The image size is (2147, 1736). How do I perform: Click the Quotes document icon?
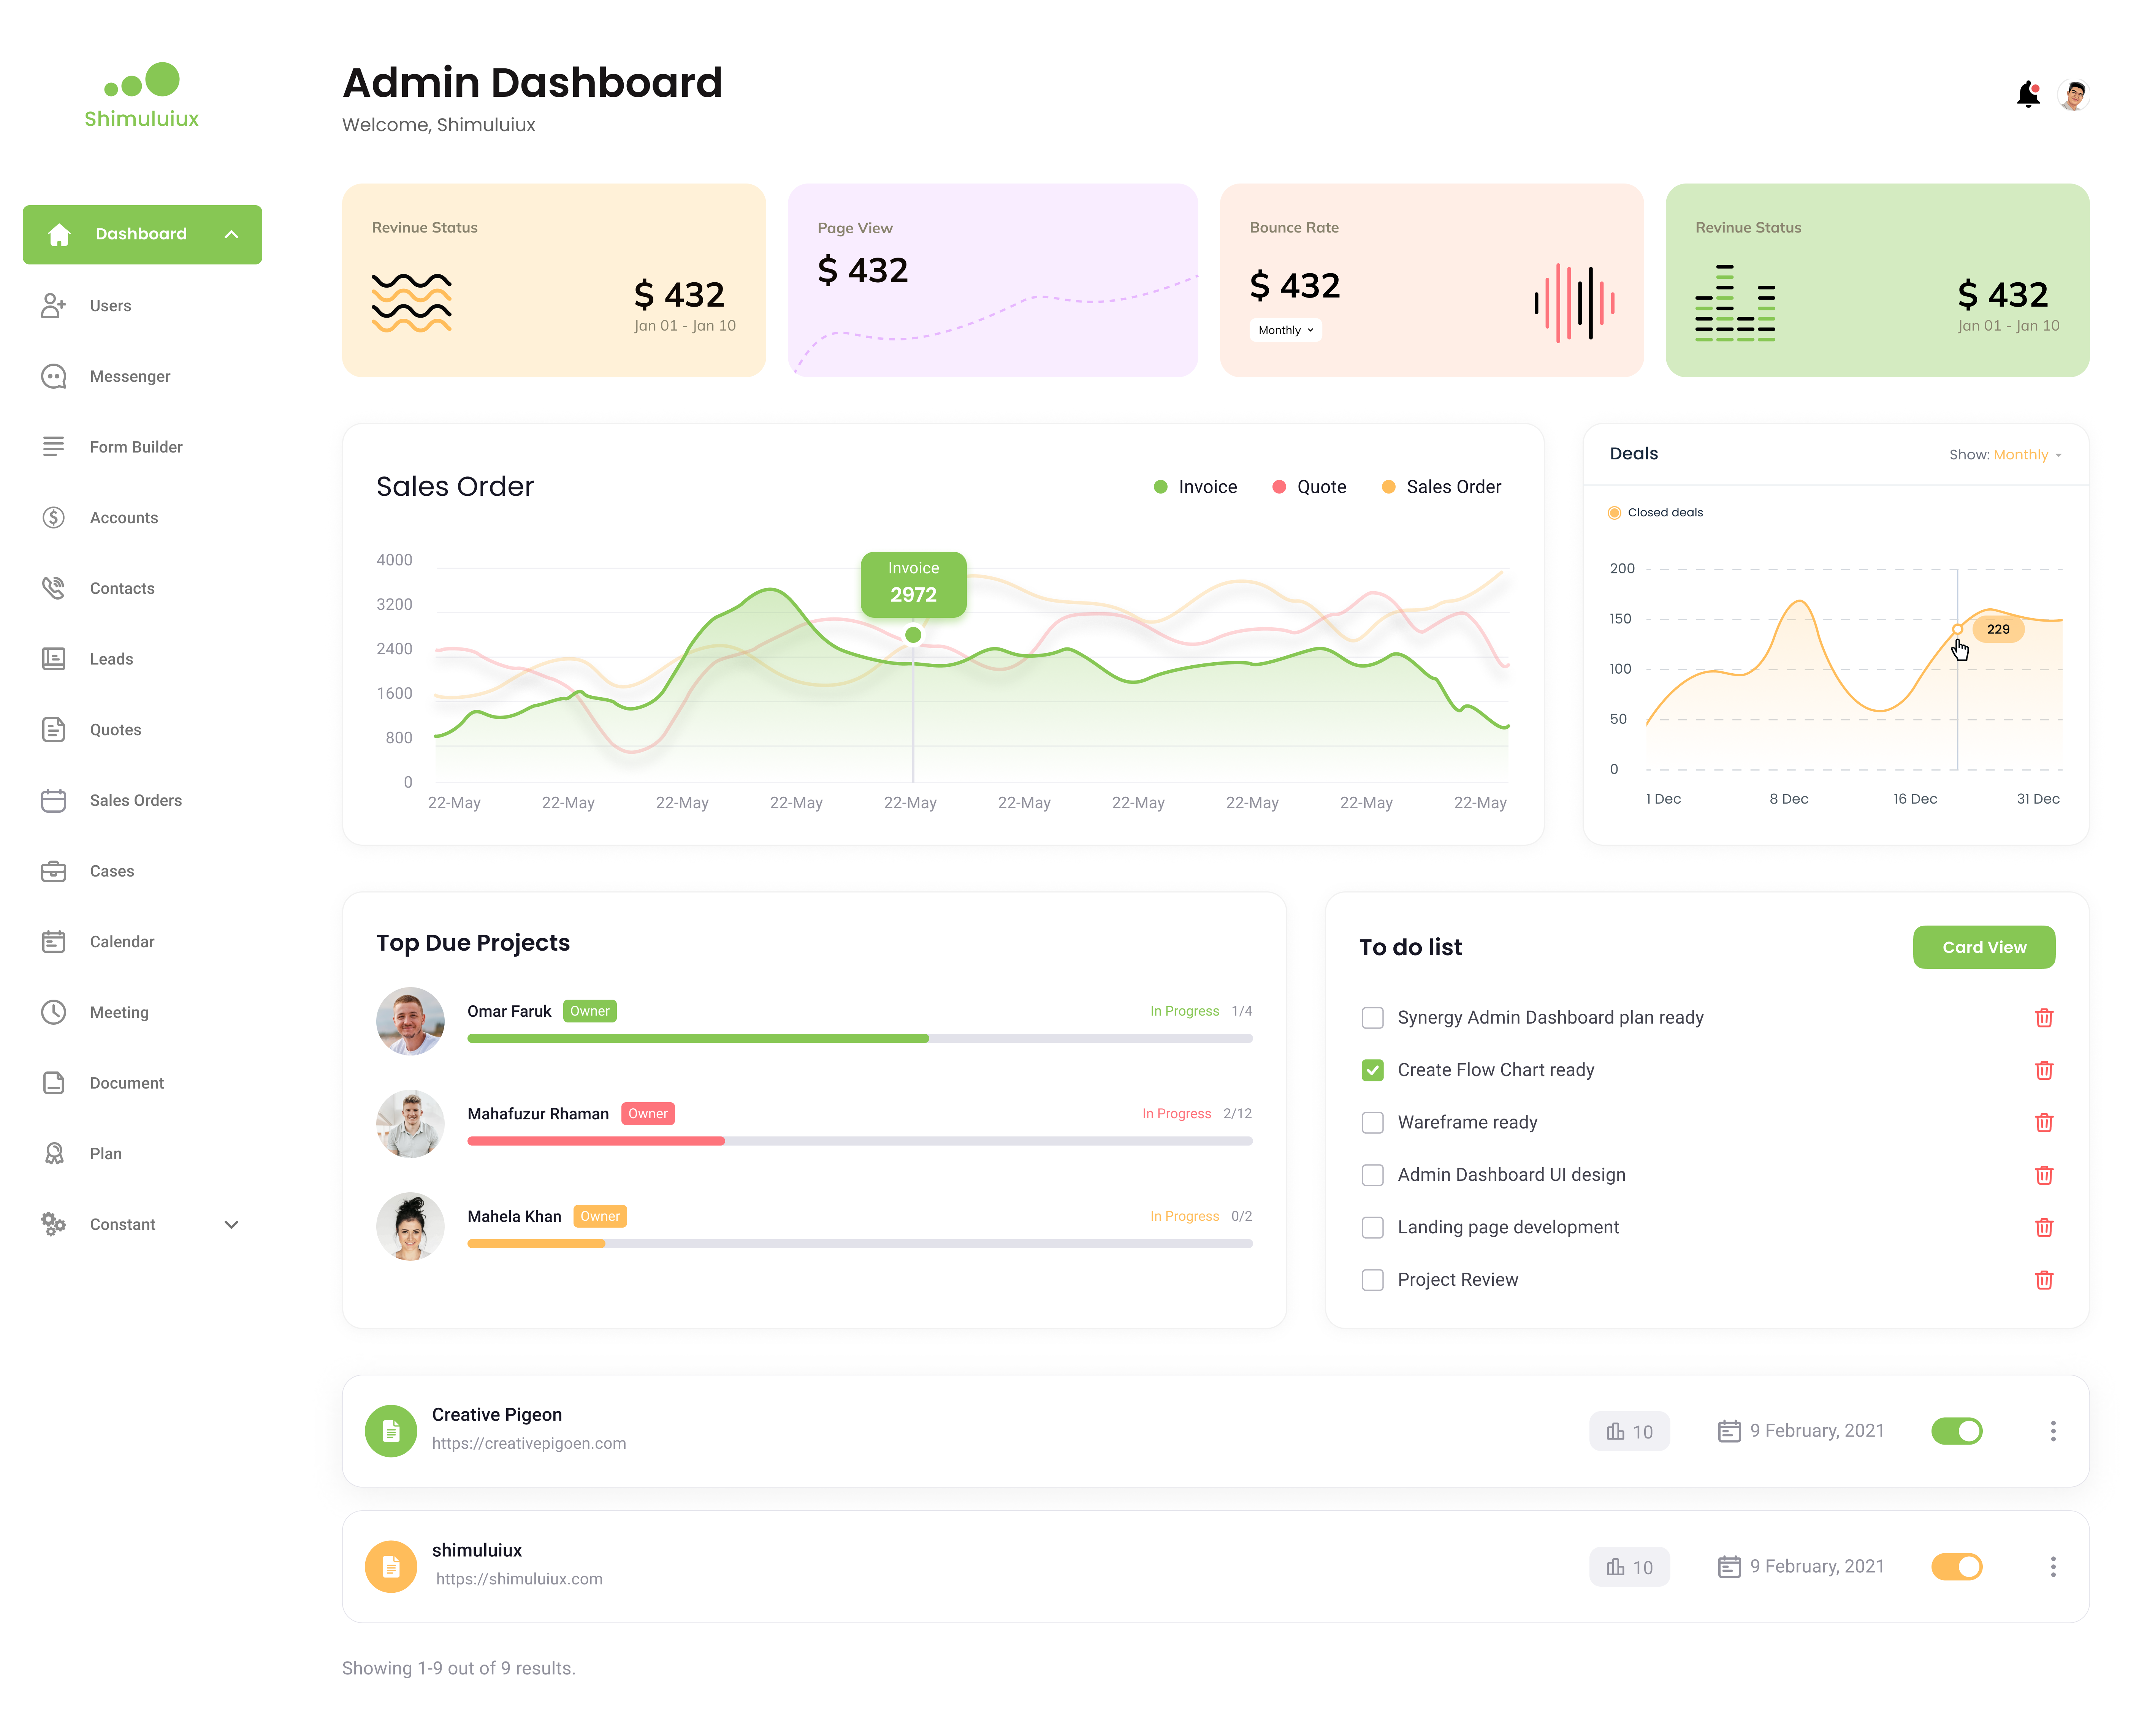tap(53, 730)
